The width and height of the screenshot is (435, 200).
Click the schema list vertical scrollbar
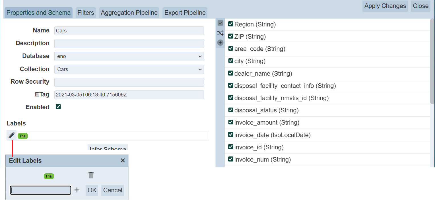pyautogui.click(x=432, y=63)
